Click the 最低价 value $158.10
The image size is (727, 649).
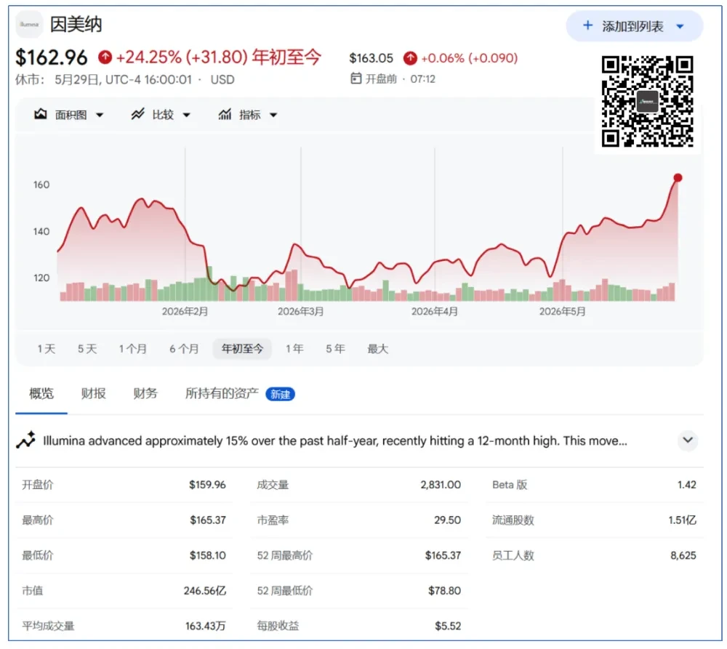[208, 555]
